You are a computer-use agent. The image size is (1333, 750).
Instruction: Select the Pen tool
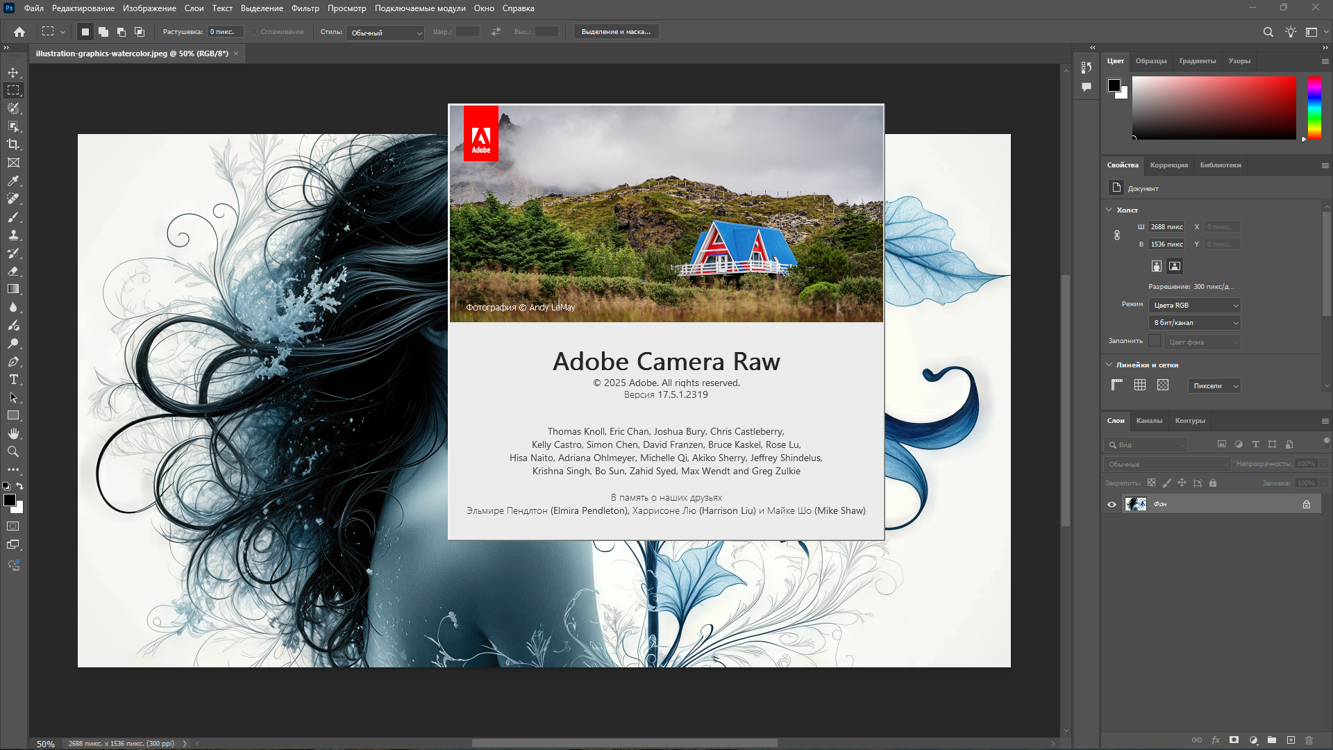[x=13, y=361]
